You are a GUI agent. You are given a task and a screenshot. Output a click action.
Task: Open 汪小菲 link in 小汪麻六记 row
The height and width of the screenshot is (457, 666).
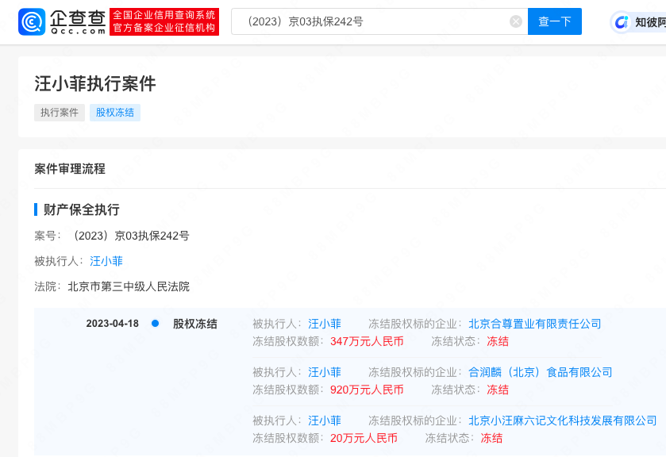[x=325, y=421]
